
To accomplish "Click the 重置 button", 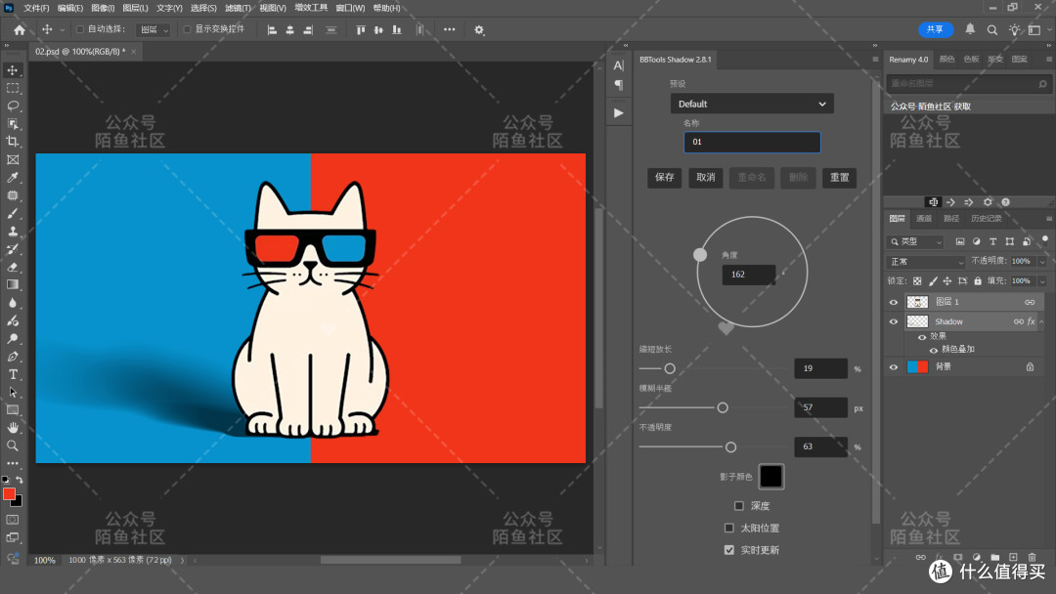I will (839, 178).
